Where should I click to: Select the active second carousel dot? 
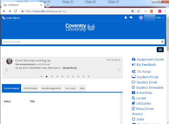46,76
